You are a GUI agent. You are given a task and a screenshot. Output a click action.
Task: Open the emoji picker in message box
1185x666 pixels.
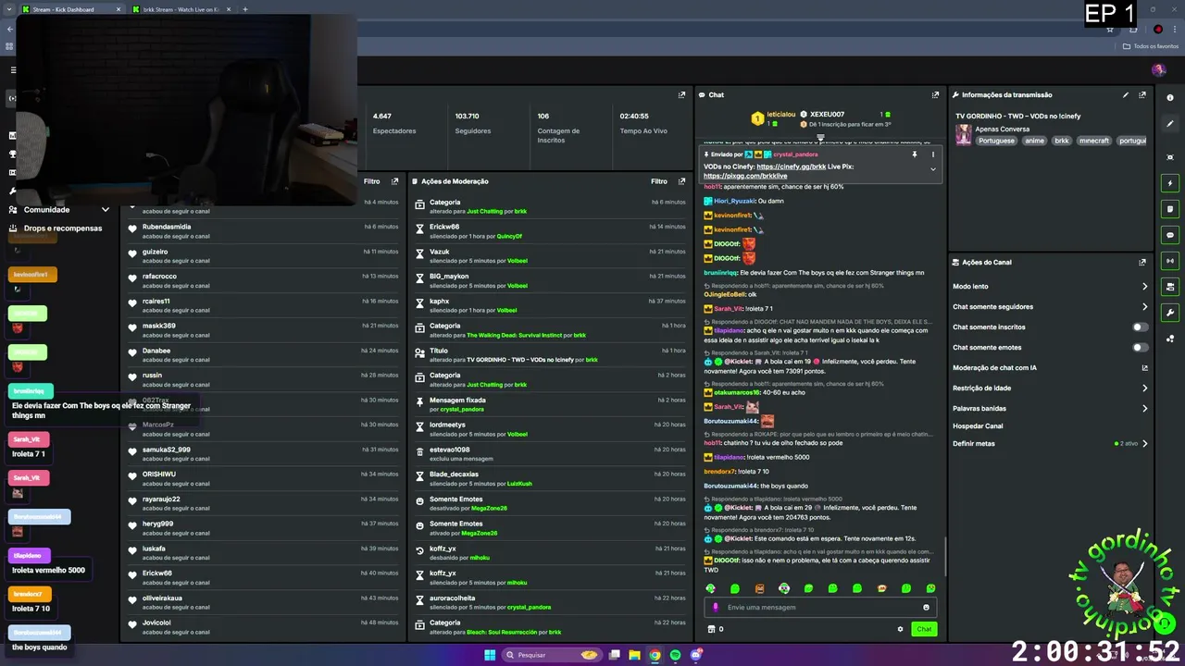click(x=926, y=608)
